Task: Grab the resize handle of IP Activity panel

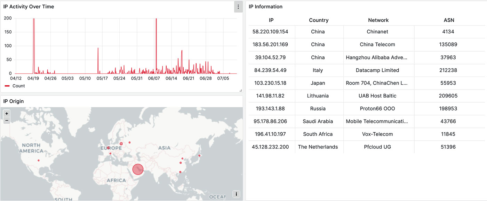Action: coord(240,90)
